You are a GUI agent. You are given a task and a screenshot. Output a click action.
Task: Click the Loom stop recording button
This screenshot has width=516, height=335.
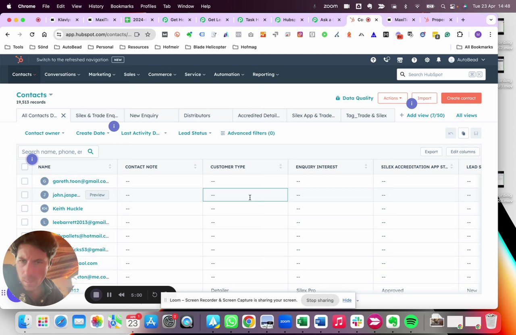click(x=96, y=295)
